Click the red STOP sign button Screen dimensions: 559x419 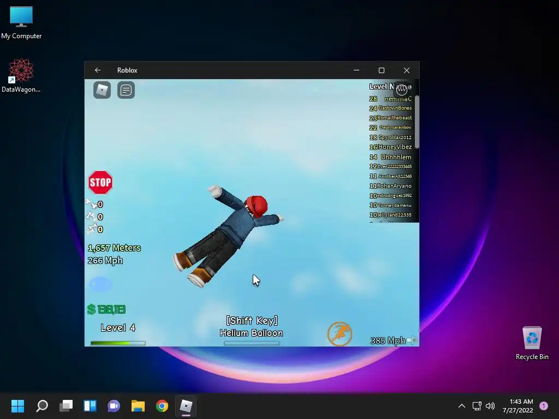click(x=100, y=182)
